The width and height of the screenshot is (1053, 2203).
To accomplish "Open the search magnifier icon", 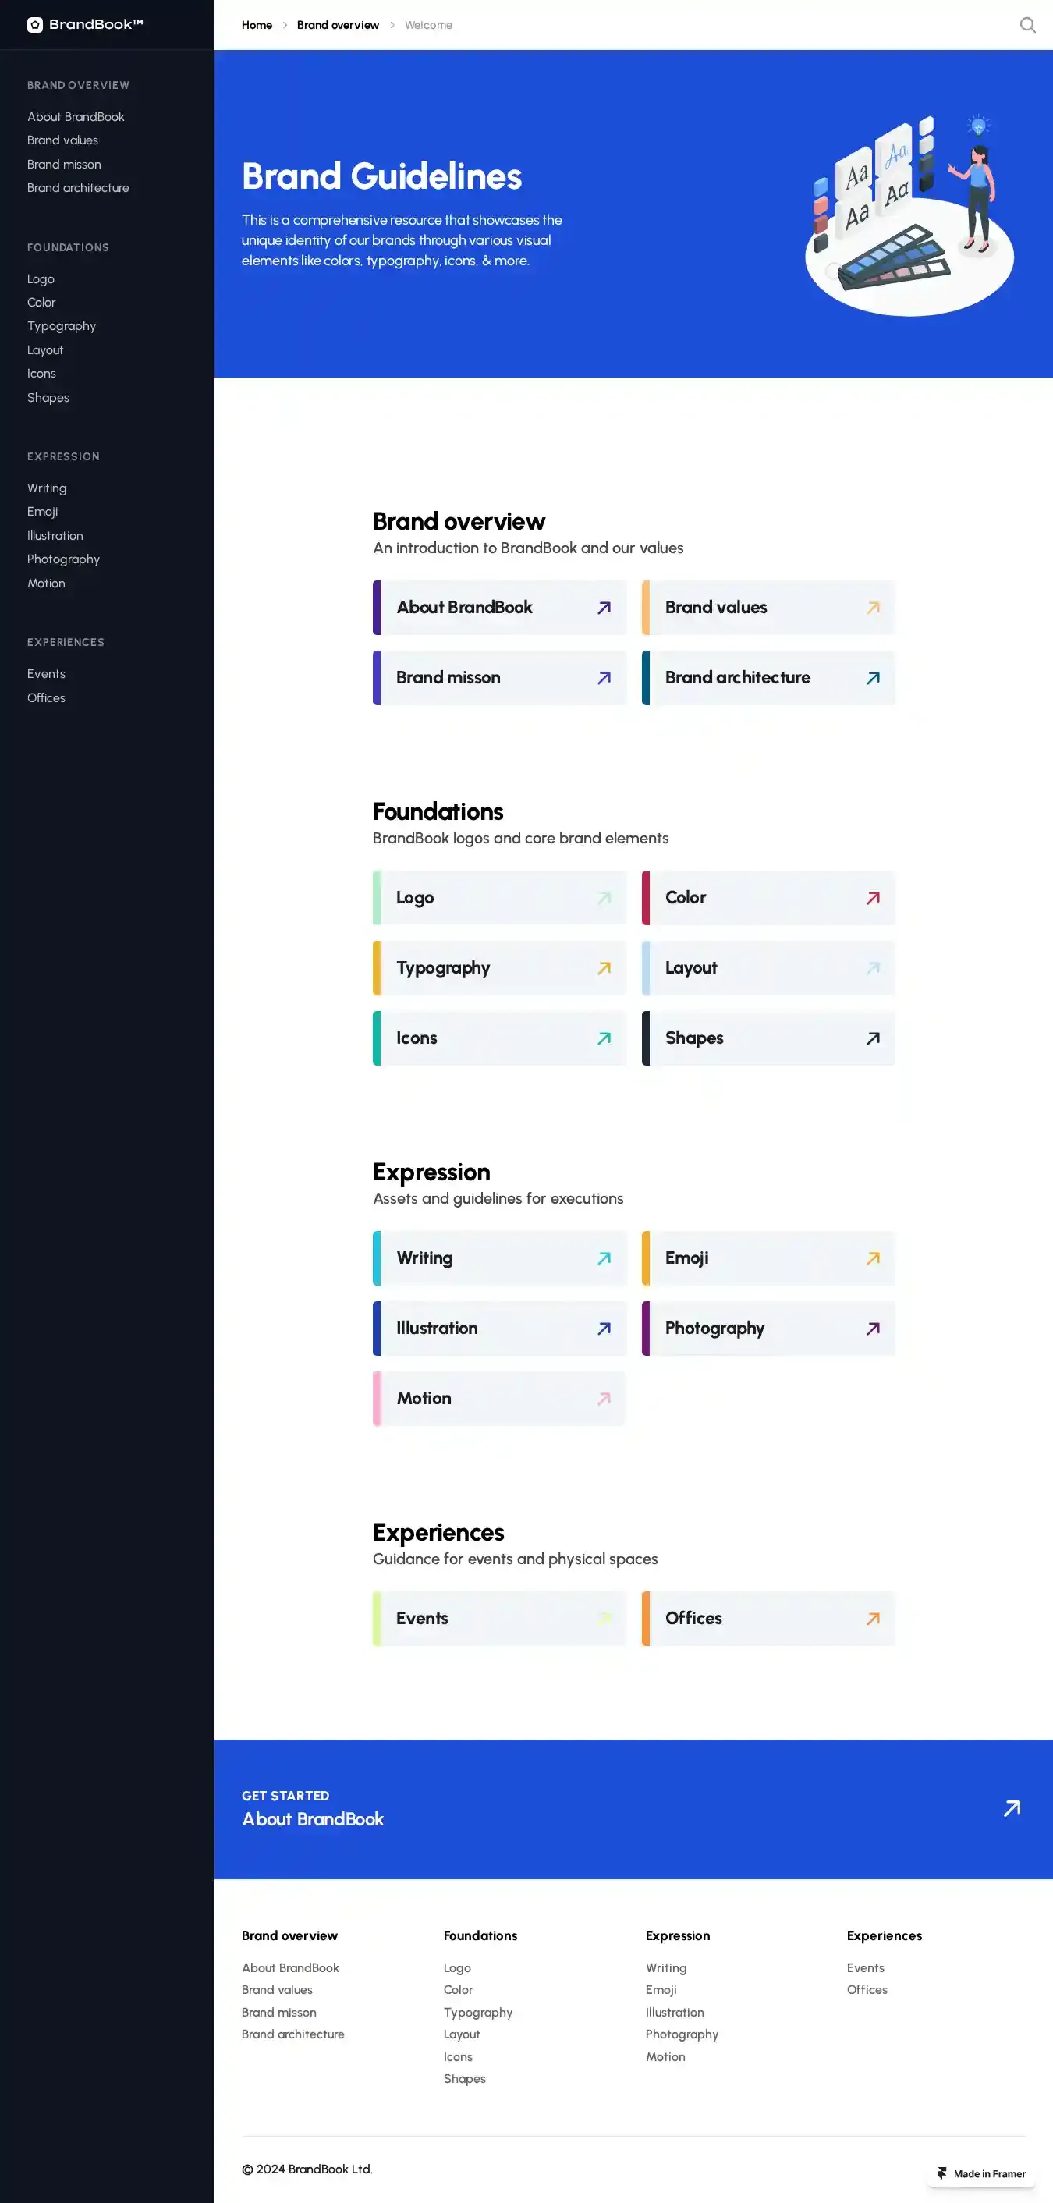I will click(x=1027, y=25).
